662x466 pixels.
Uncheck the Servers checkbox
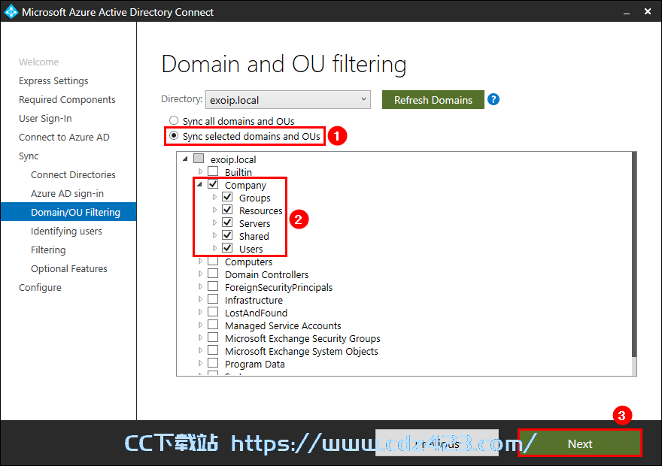(227, 222)
